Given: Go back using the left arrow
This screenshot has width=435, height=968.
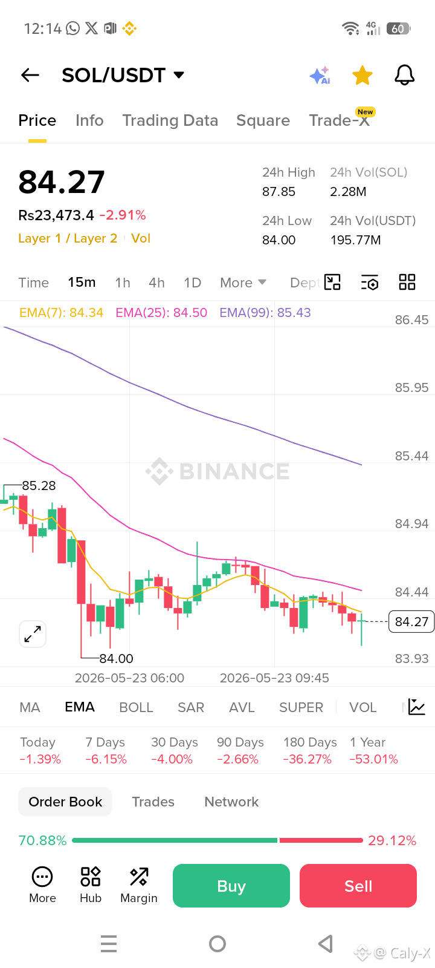Looking at the screenshot, I should point(30,75).
